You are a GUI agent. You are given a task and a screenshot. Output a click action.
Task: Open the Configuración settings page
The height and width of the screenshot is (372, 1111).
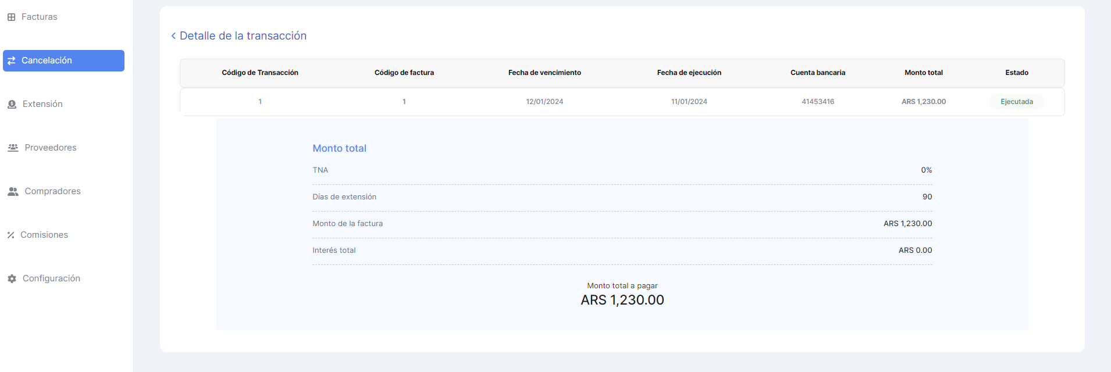click(51, 278)
